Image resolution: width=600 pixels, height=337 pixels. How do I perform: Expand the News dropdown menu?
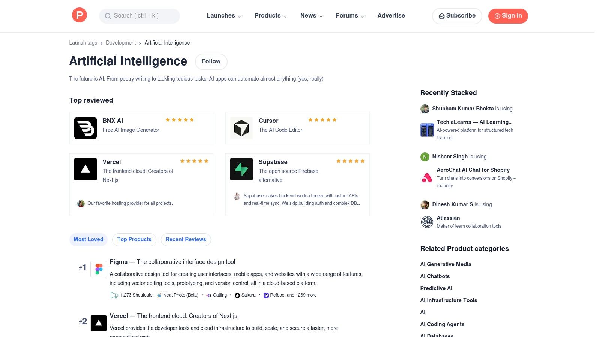pos(311,16)
